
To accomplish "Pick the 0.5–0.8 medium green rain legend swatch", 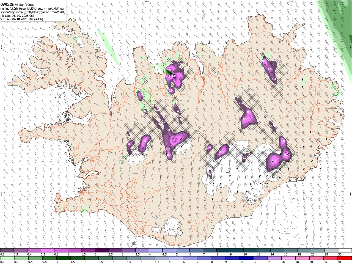I will pos(35,258).
